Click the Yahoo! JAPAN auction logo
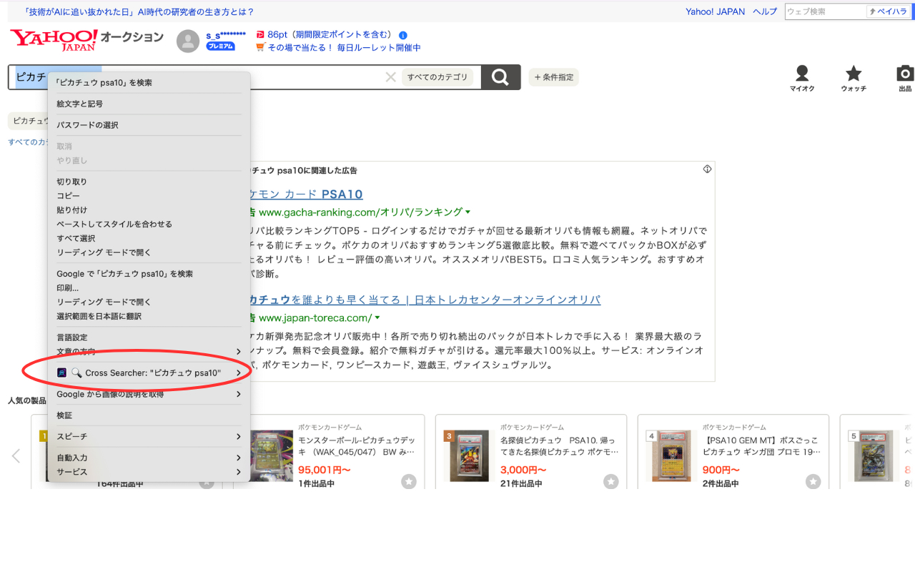 point(86,40)
